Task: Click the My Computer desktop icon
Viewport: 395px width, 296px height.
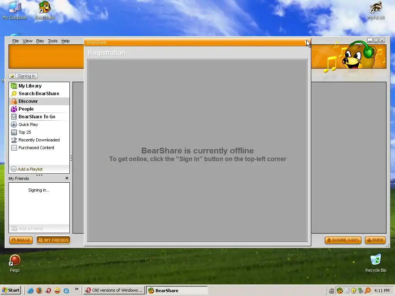Action: tap(15, 10)
